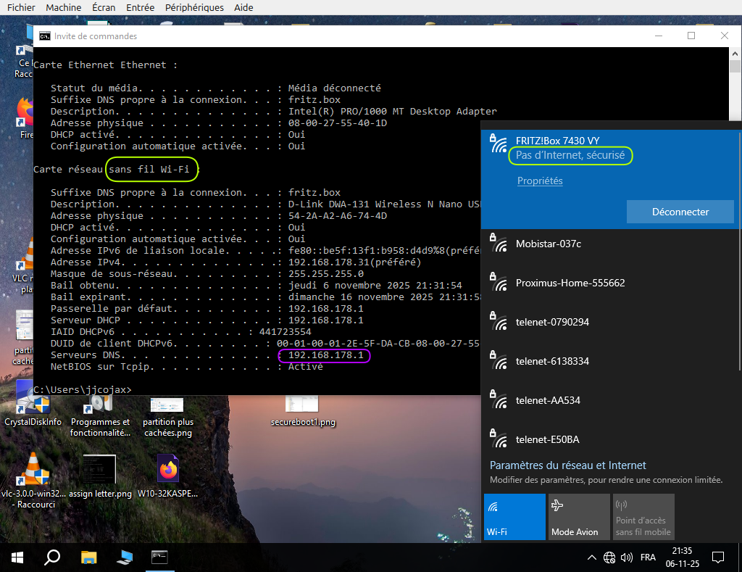Click the Command Prompt scrollbar up arrow
This screenshot has height=572, width=742.
coord(735,54)
